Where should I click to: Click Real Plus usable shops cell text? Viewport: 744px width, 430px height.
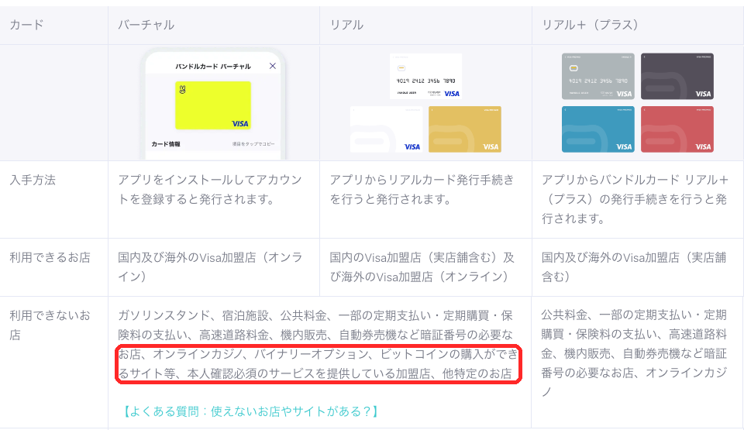(634, 267)
